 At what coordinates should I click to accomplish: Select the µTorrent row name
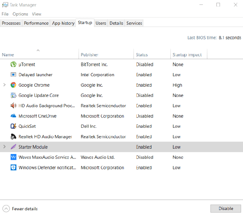tap(27, 64)
